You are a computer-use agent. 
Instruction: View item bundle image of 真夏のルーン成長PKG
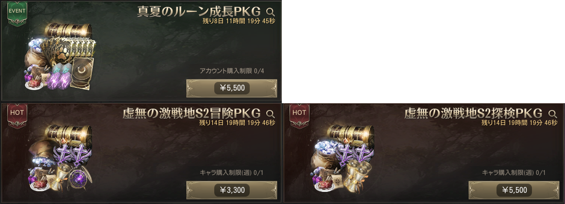click(x=61, y=56)
